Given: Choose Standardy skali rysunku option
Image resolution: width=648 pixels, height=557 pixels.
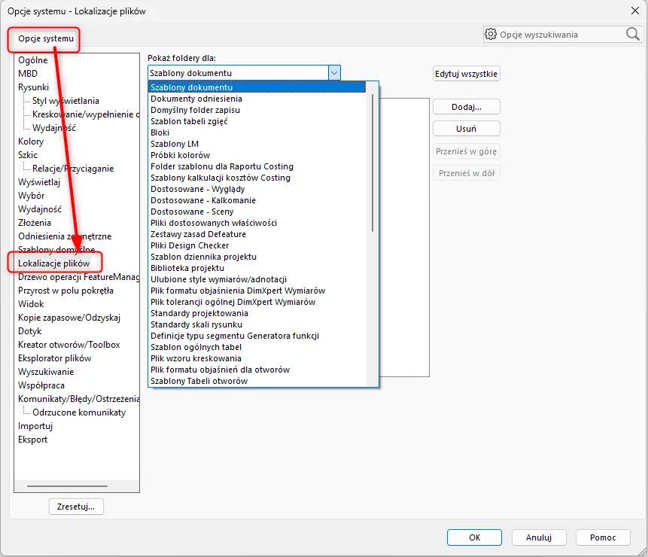Looking at the screenshot, I should [257, 324].
